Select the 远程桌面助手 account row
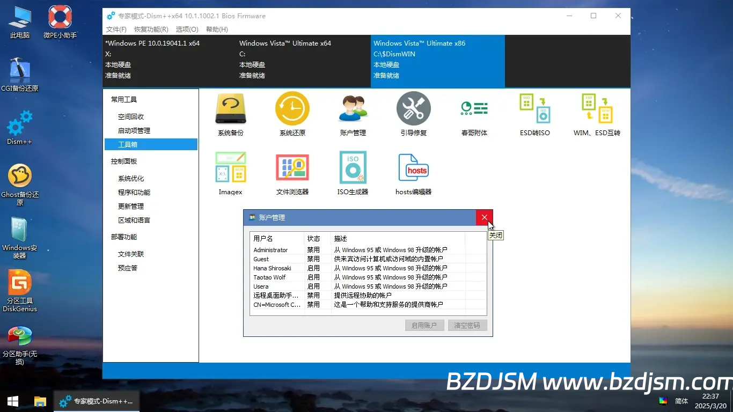This screenshot has width=733, height=412. (368, 296)
